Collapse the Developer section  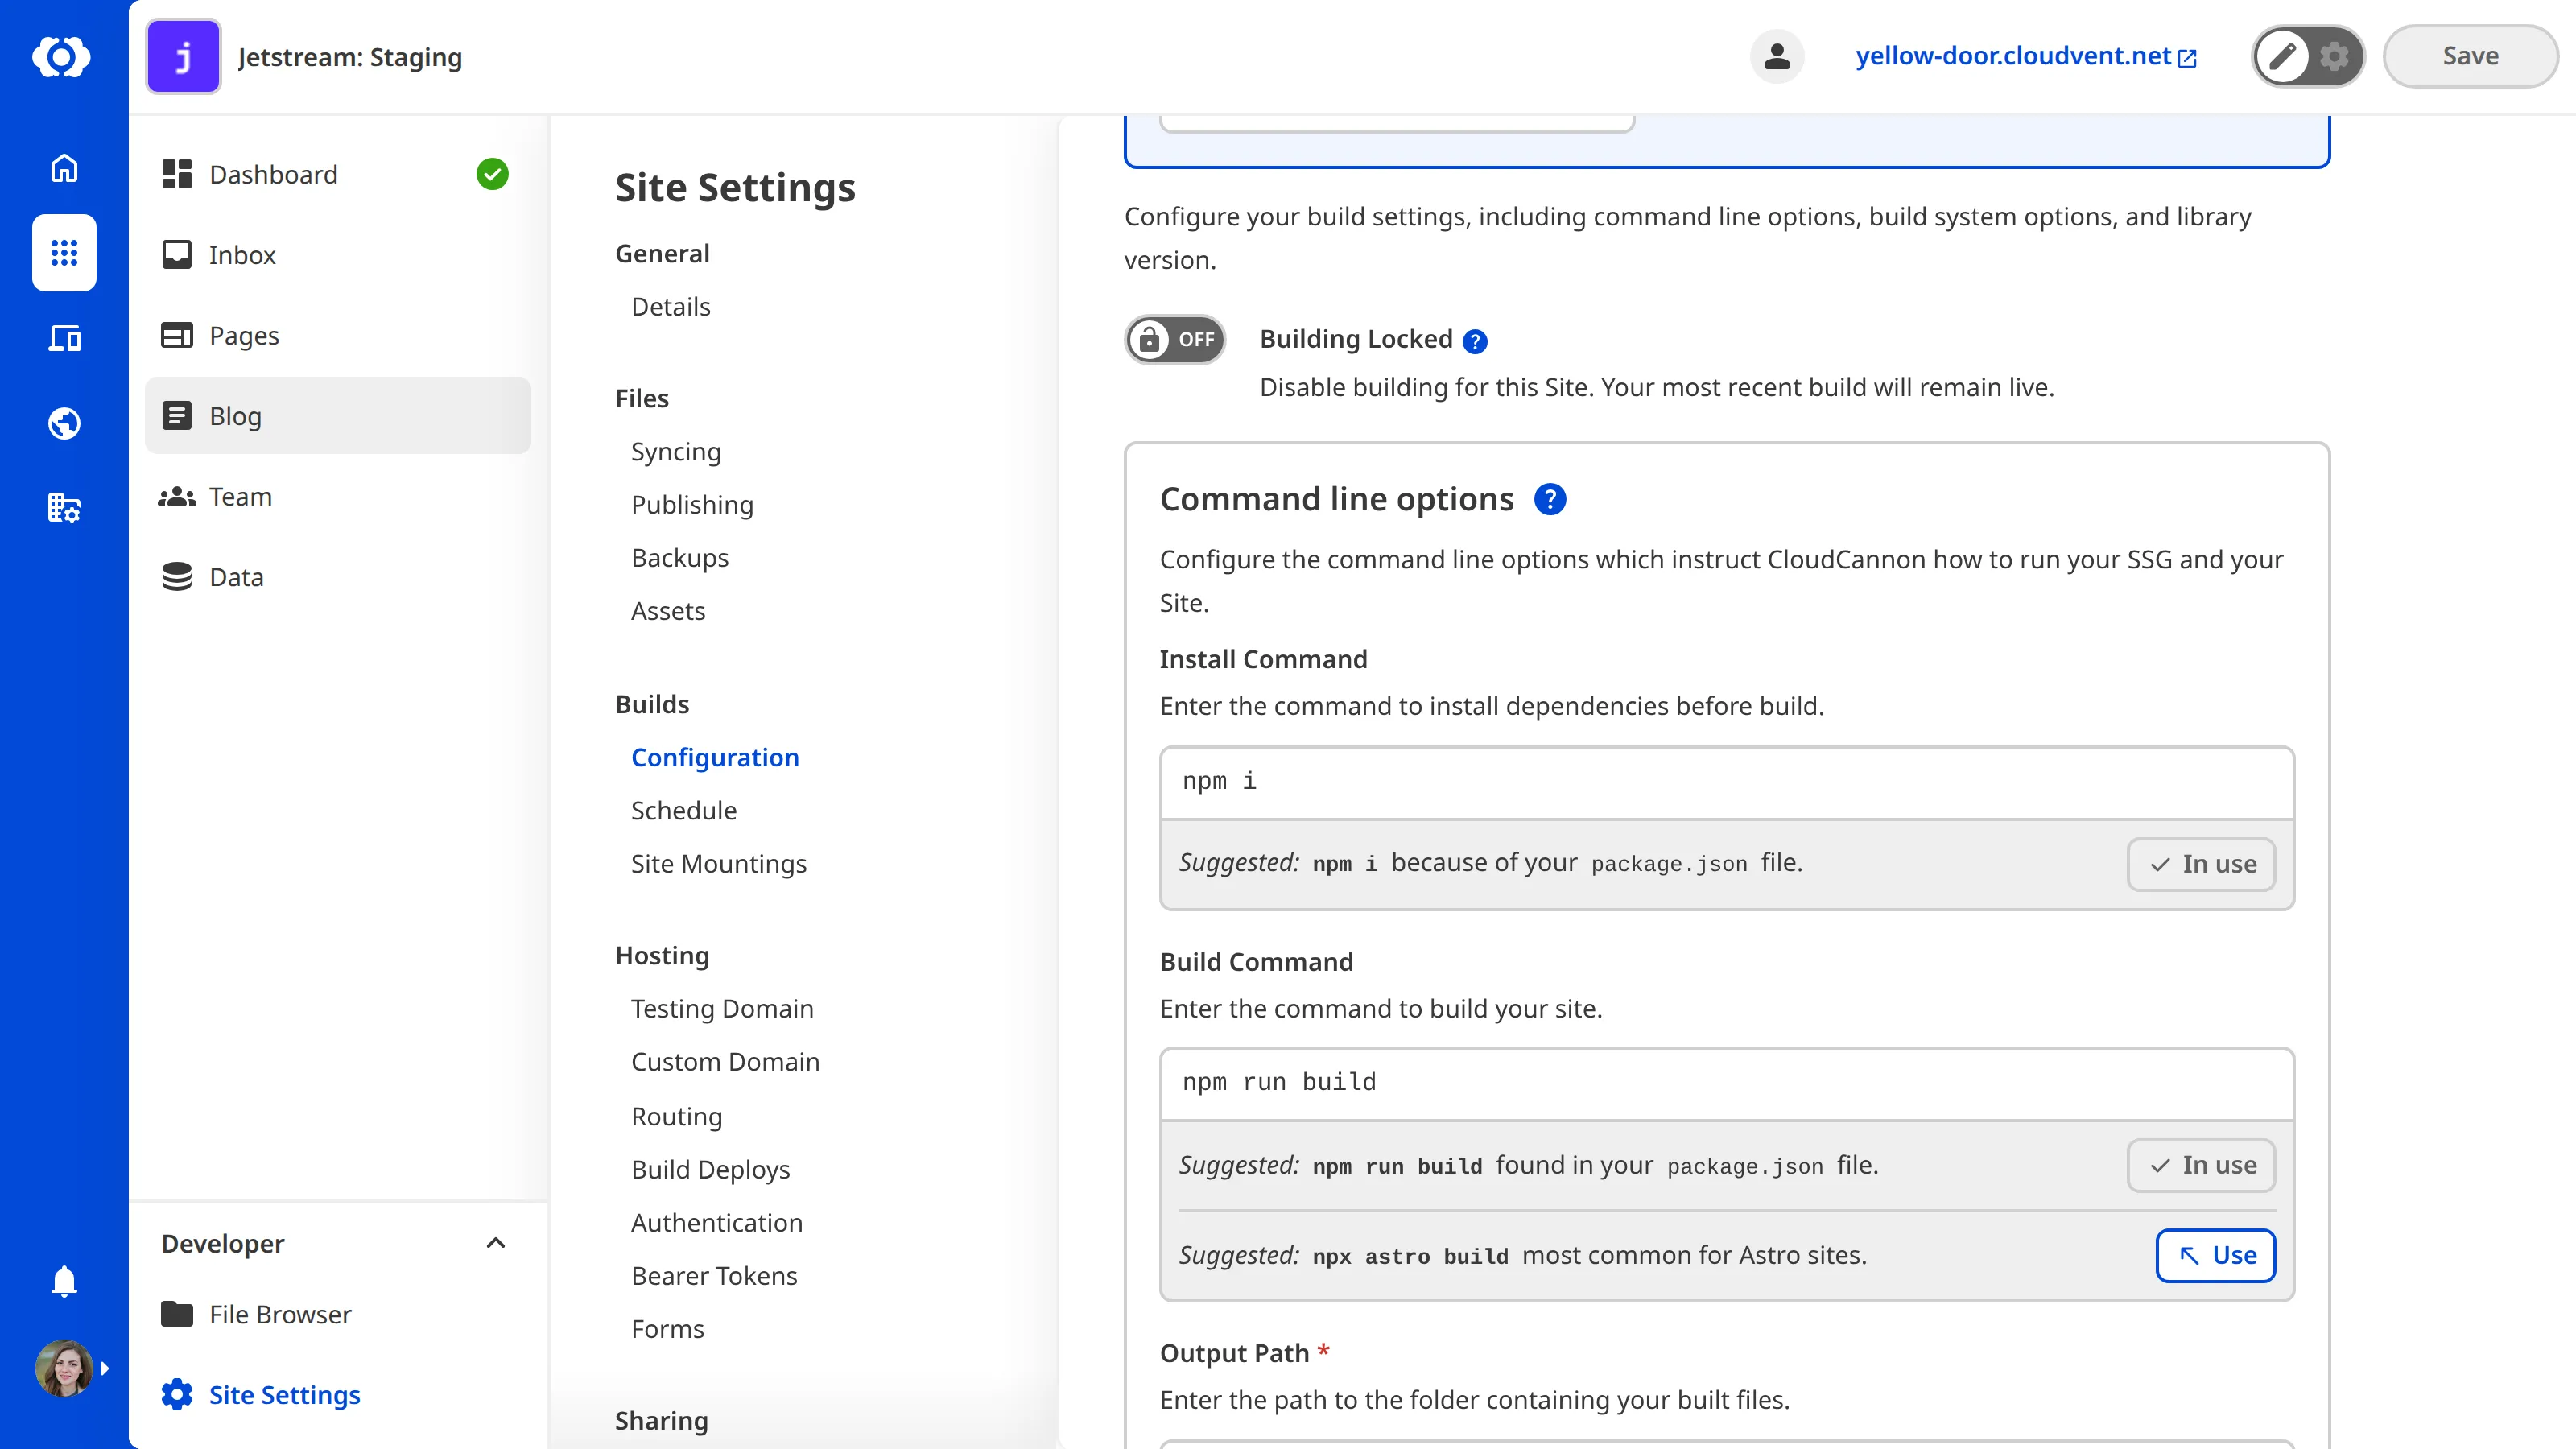click(496, 1243)
